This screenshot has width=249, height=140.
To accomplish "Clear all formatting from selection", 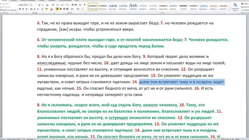I will click(53, 5).
